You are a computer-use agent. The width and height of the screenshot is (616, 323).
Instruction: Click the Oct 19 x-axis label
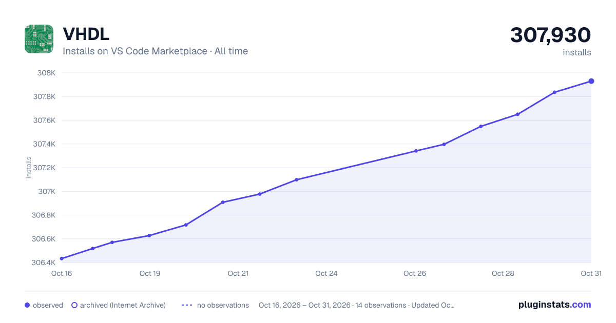[150, 273]
